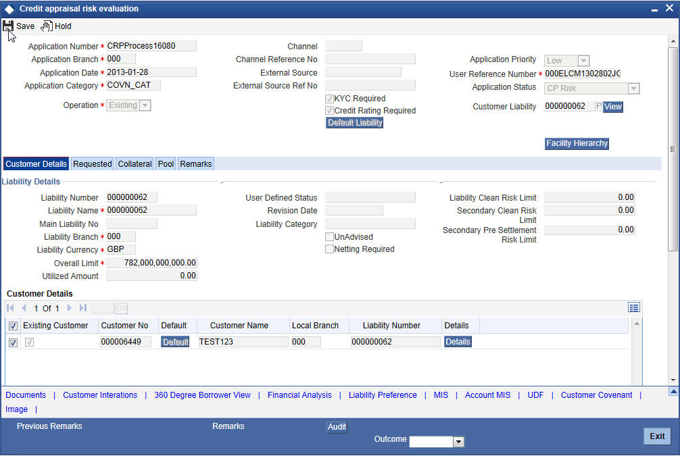The width and height of the screenshot is (680, 456).
Task: Go to last record in Customer Details
Action: [x=83, y=308]
